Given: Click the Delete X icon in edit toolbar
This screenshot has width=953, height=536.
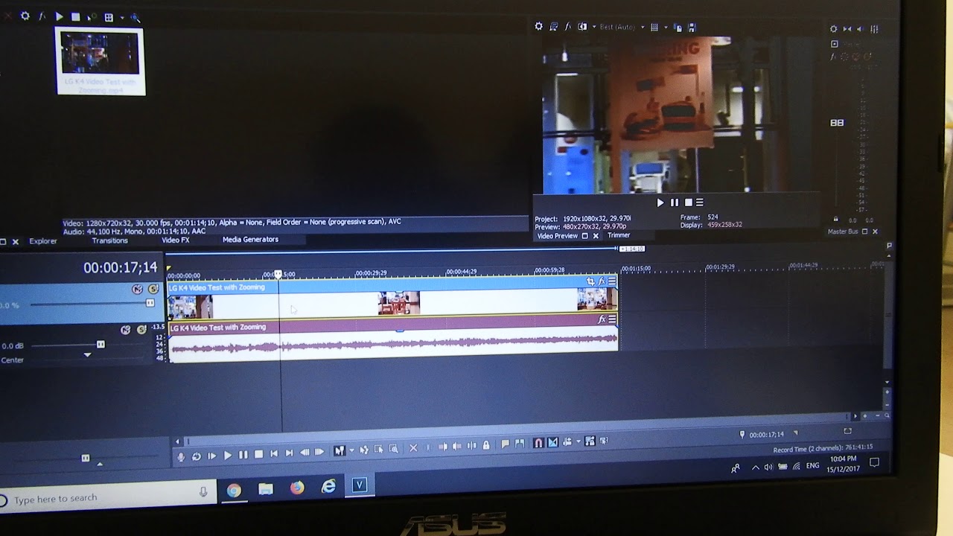Looking at the screenshot, I should [413, 448].
